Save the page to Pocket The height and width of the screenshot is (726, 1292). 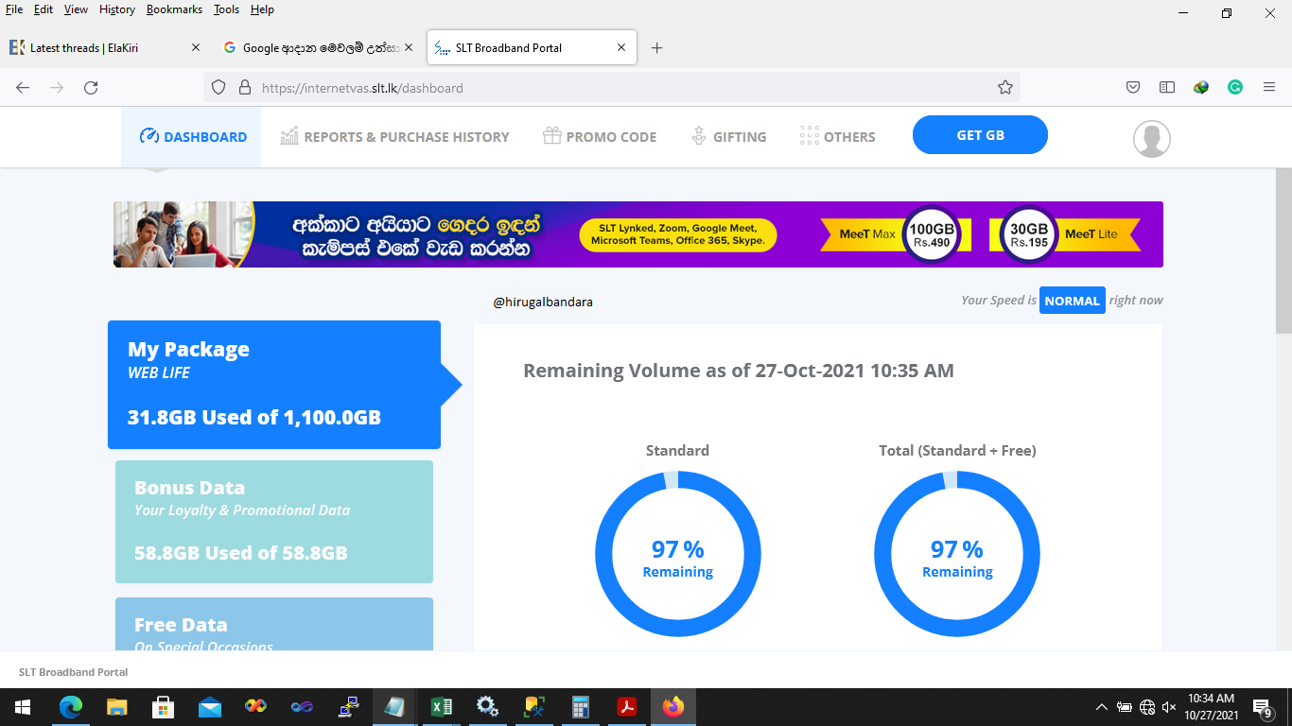1133,88
